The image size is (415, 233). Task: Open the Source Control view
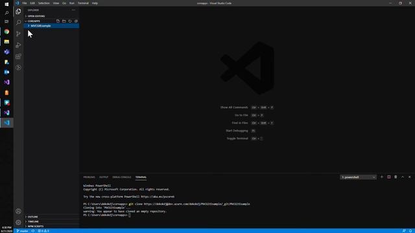pyautogui.click(x=18, y=34)
